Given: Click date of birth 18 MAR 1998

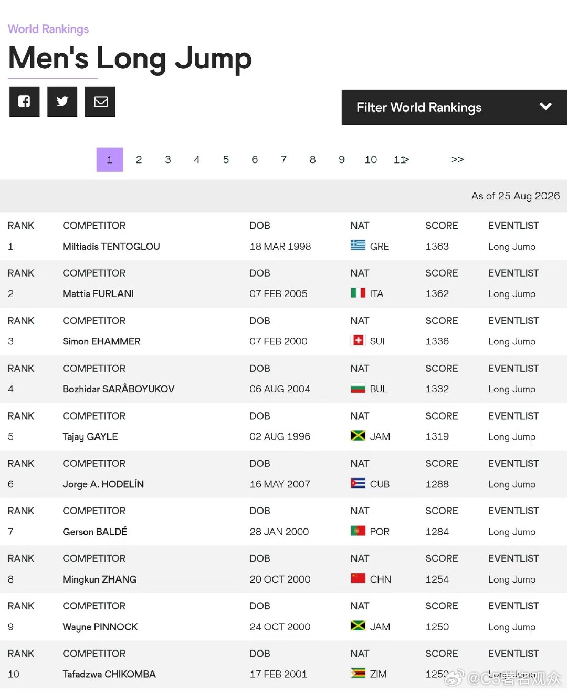Looking at the screenshot, I should pos(280,247).
